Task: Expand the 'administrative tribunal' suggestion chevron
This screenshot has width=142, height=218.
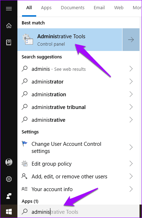Action: click(x=131, y=107)
